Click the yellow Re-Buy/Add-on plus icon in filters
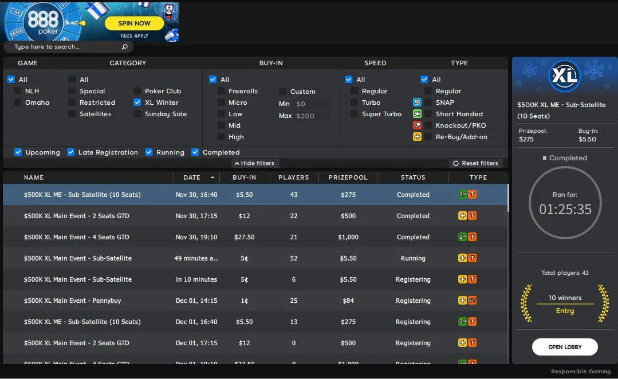This screenshot has width=618, height=379. pyautogui.click(x=417, y=137)
